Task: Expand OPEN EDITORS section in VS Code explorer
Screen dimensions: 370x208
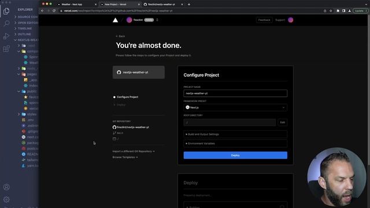Action: 26,23
